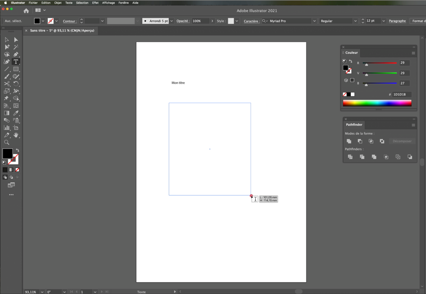
Task: Open the Objet menu
Action: (58, 3)
